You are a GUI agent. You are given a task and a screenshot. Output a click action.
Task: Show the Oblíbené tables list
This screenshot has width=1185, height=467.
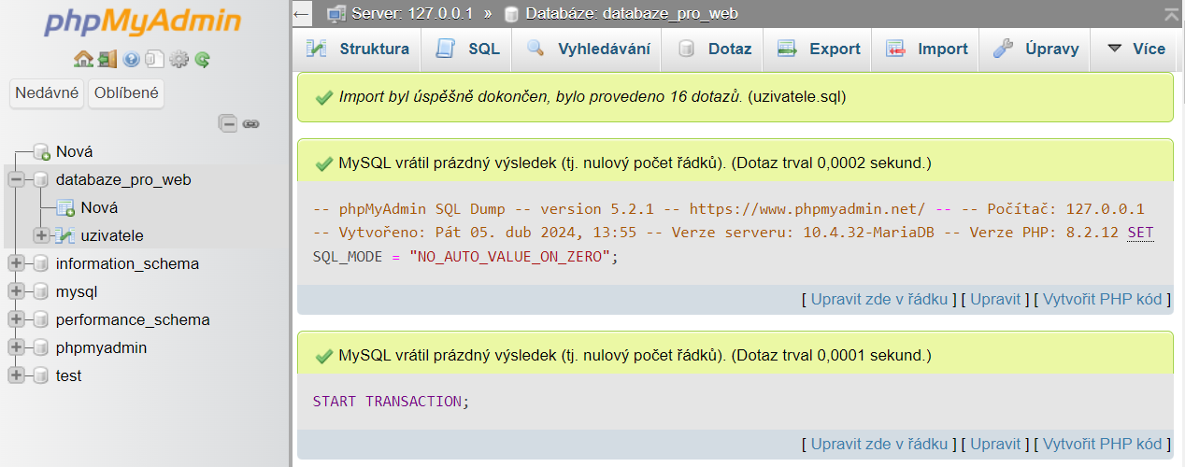tap(126, 93)
